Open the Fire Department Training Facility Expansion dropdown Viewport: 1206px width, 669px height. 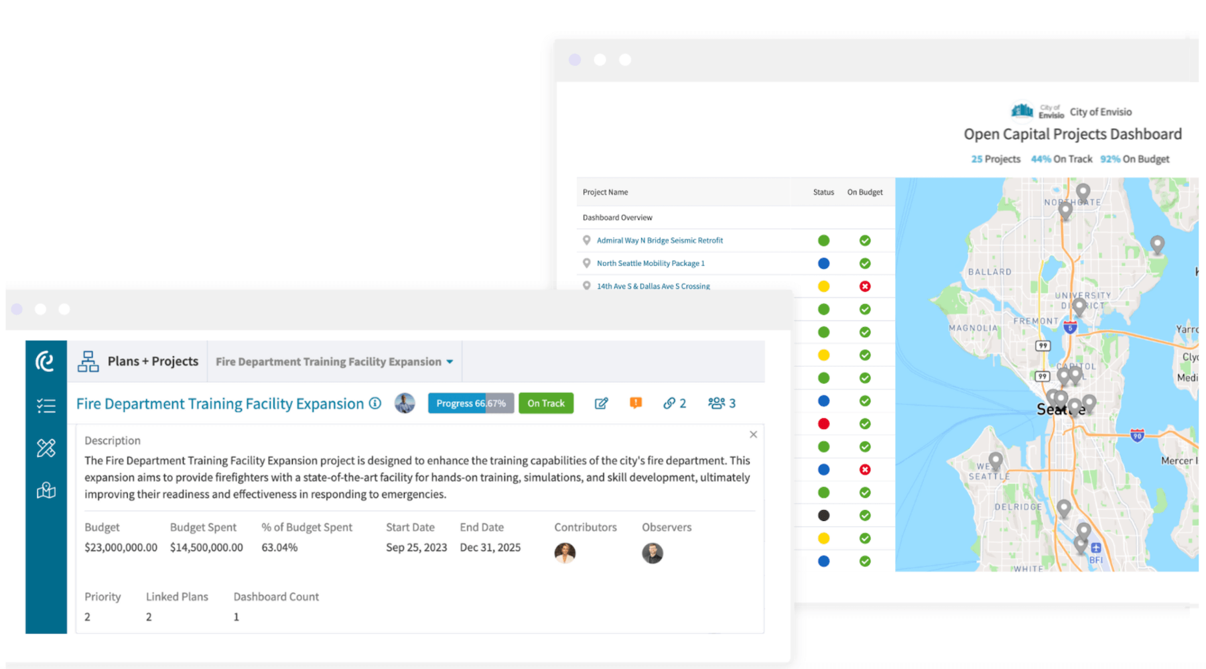[334, 361]
